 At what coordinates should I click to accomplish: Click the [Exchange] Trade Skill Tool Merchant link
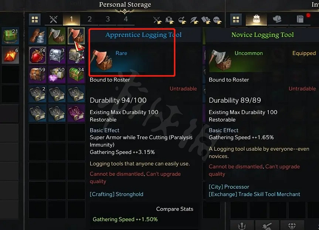click(x=255, y=194)
